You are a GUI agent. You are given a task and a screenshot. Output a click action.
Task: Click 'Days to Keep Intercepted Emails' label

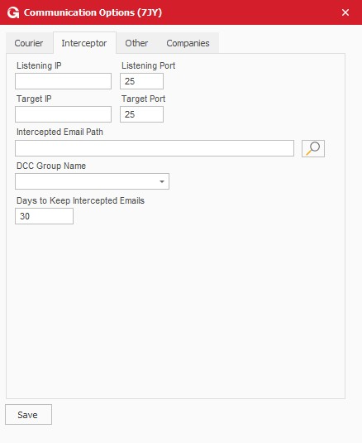tap(81, 200)
